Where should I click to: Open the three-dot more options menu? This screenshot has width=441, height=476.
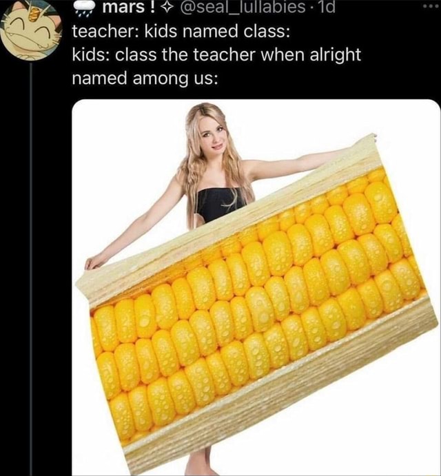pyautogui.click(x=433, y=6)
